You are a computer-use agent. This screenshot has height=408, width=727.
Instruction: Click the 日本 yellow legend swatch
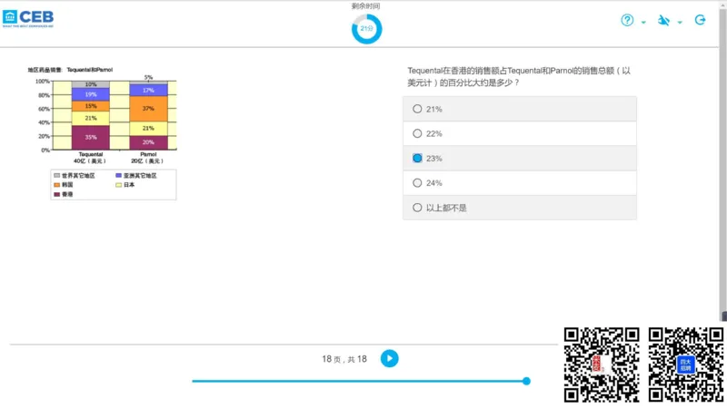click(x=119, y=185)
